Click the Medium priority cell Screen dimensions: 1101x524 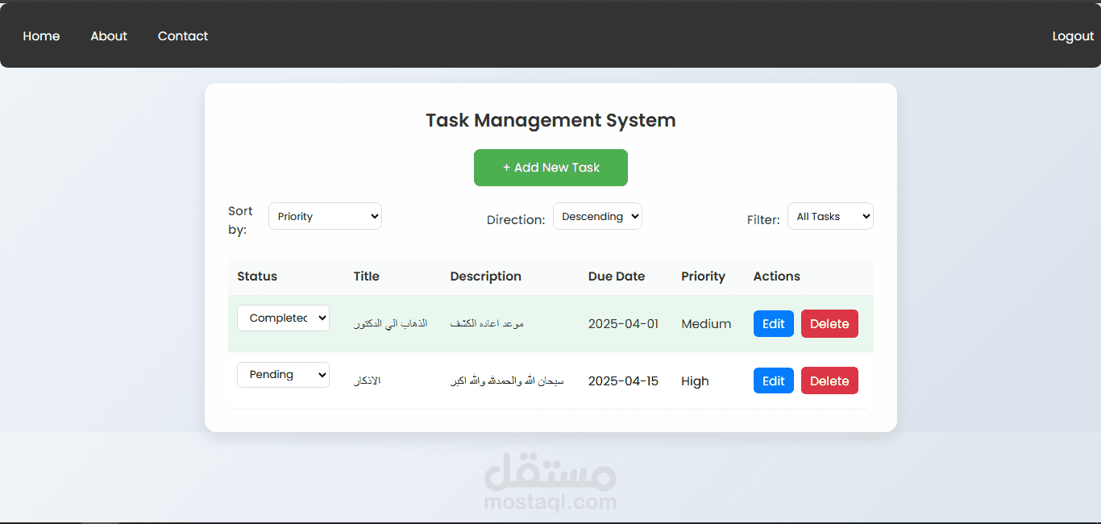coord(706,324)
